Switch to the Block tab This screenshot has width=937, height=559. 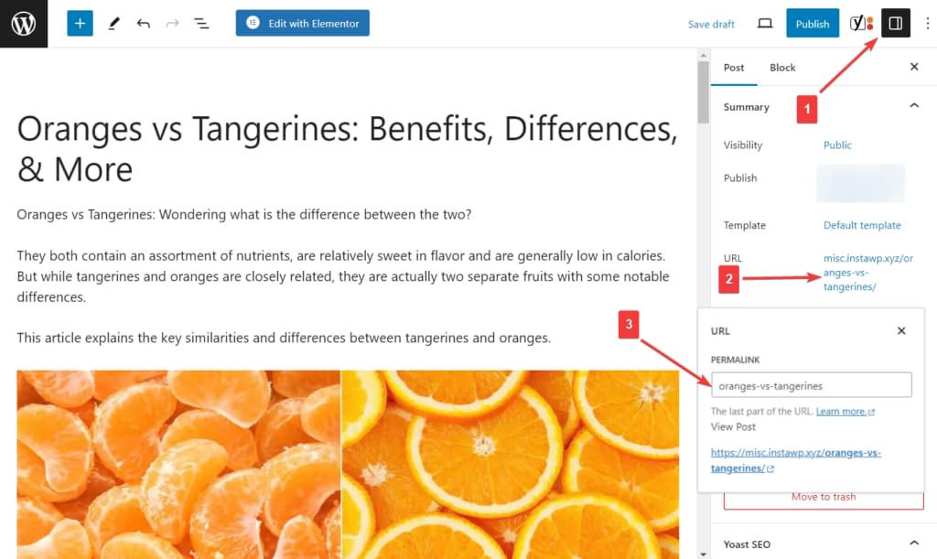point(782,67)
